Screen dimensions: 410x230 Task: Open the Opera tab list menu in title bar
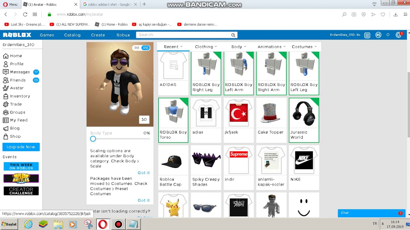point(374,4)
